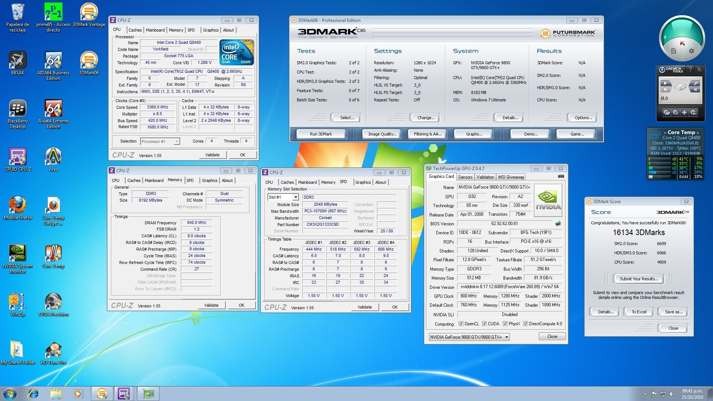Open the Ares desktop icon
The image size is (713, 401).
click(53, 160)
